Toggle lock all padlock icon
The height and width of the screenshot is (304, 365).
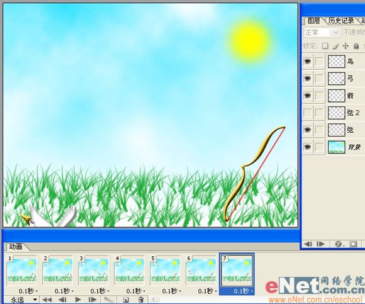tap(356, 46)
